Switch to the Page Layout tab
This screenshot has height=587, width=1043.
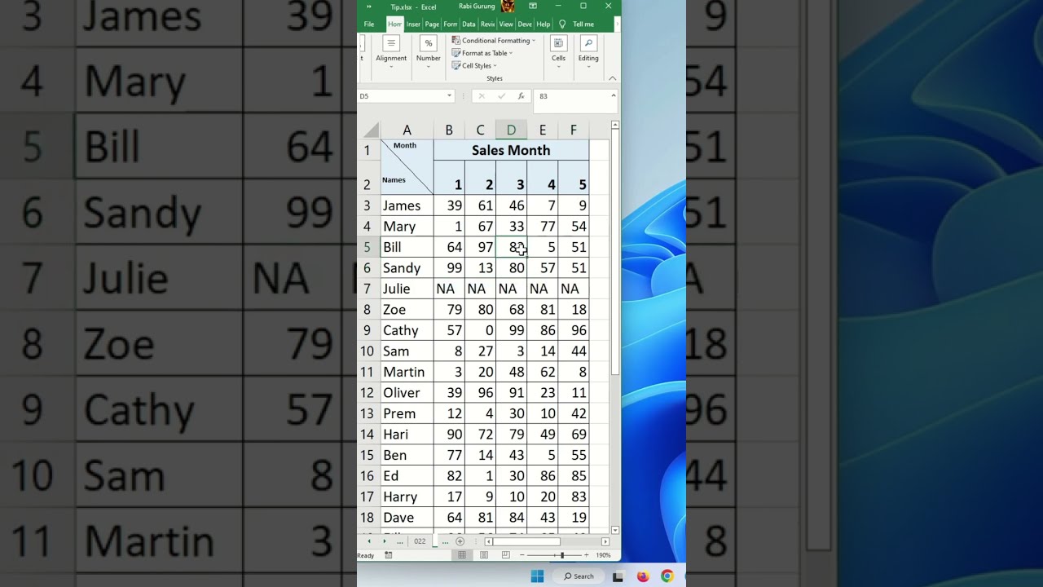point(432,24)
